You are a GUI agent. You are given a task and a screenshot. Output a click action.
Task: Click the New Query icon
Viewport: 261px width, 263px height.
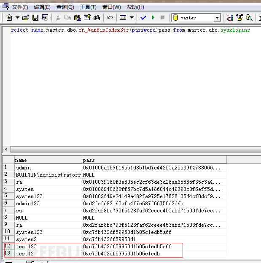pyautogui.click(x=9, y=18)
